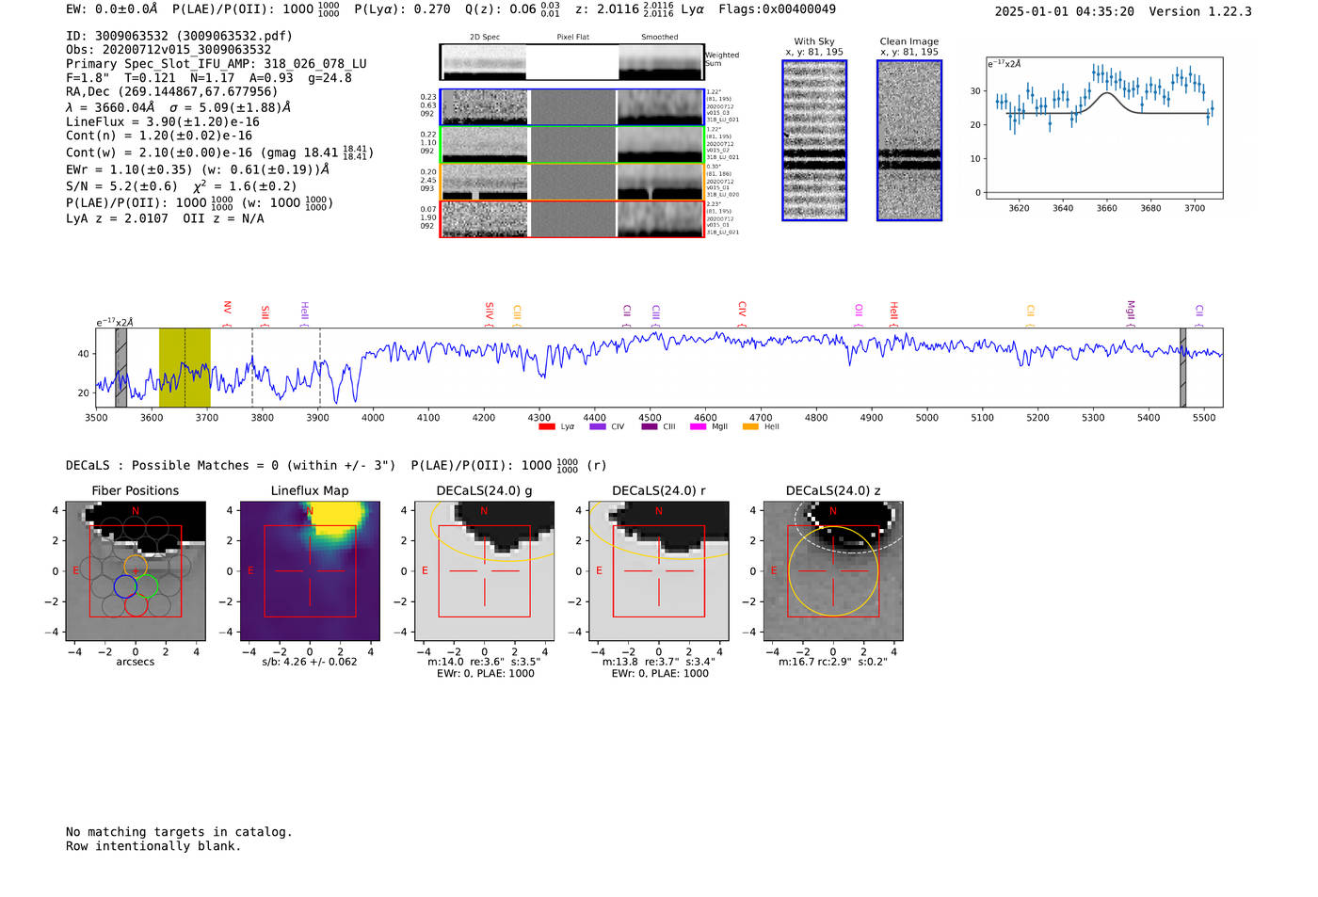The width and height of the screenshot is (1318, 897).
Task: Open the Lineflux Map panel
Action: pyautogui.click(x=310, y=571)
